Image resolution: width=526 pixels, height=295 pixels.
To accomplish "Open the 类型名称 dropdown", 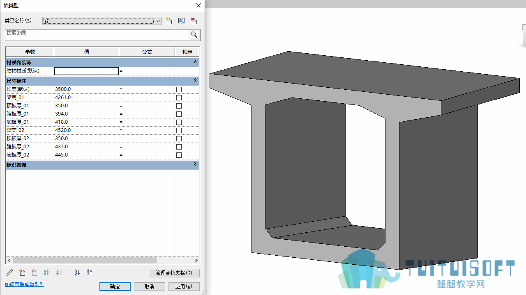I will tap(158, 21).
